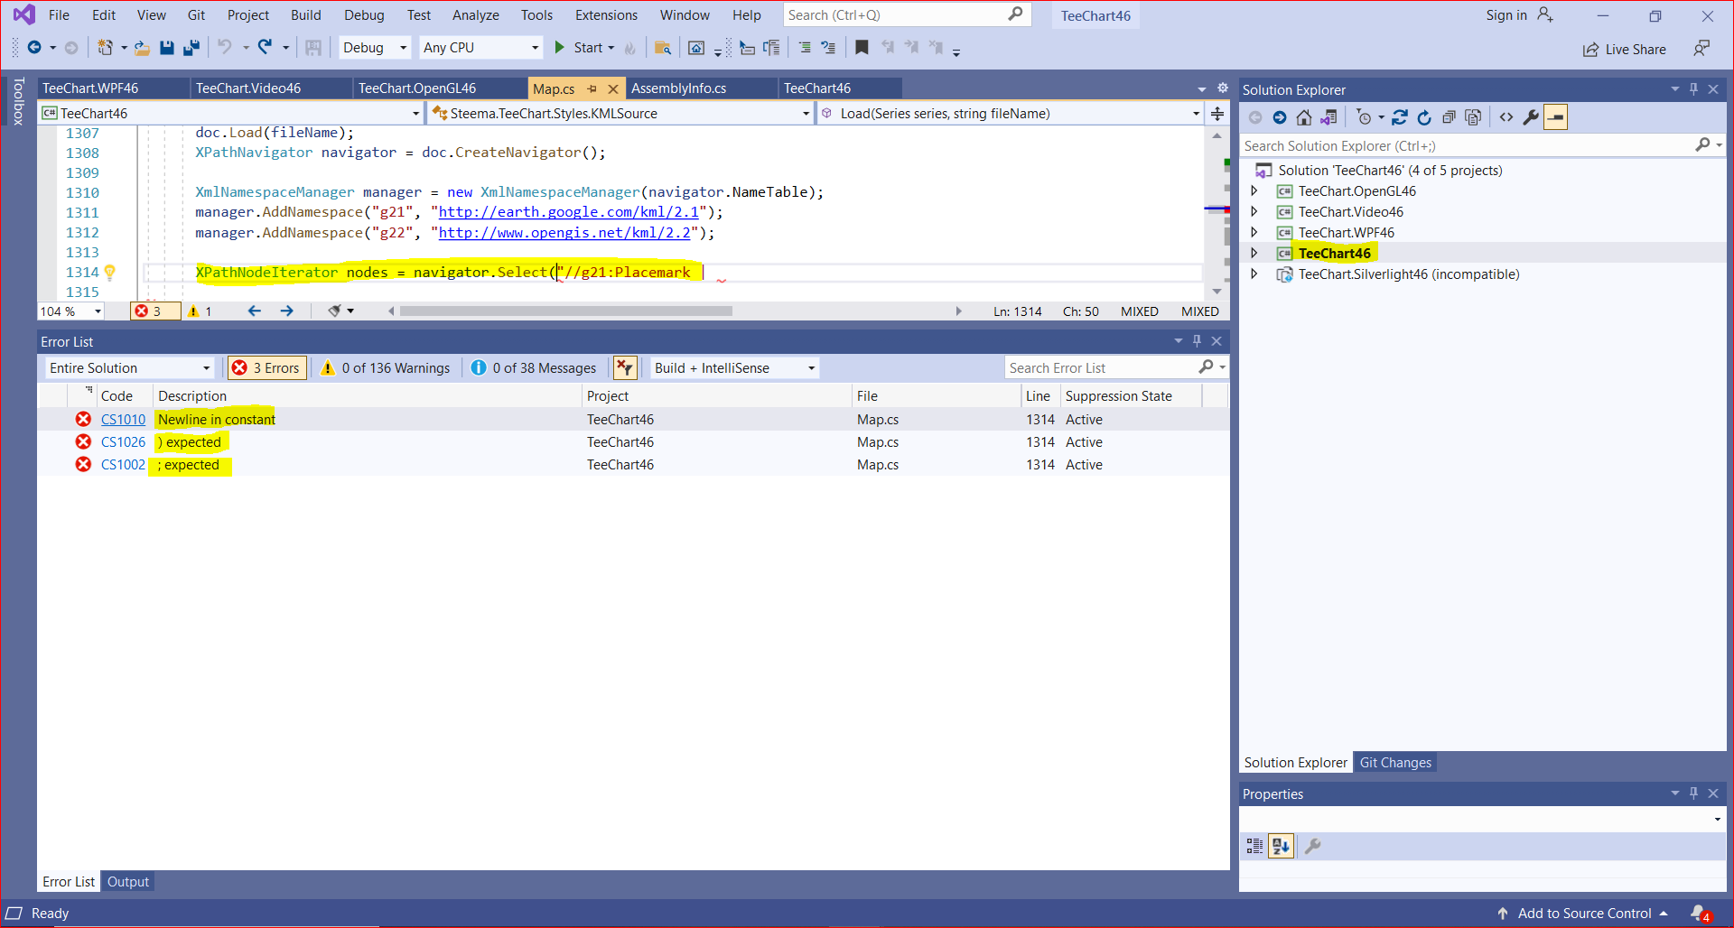The height and width of the screenshot is (928, 1734).
Task: Click the Redo arrow icon
Action: [x=266, y=48]
